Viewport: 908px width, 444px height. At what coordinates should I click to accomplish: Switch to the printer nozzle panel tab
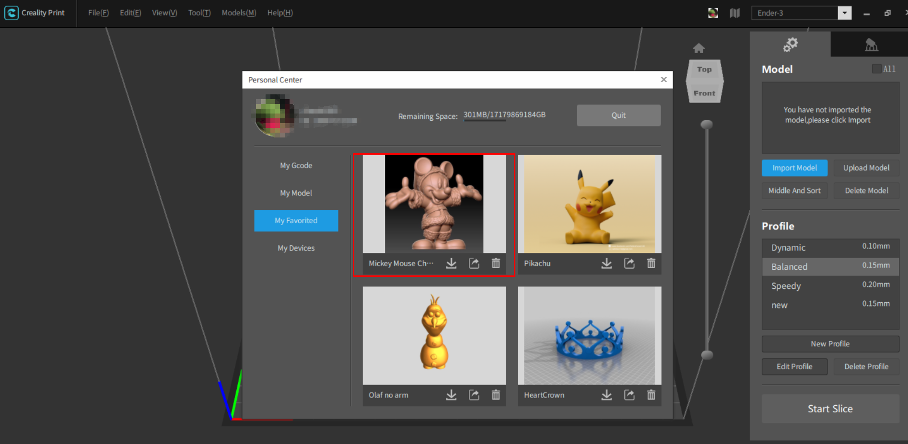tap(871, 44)
